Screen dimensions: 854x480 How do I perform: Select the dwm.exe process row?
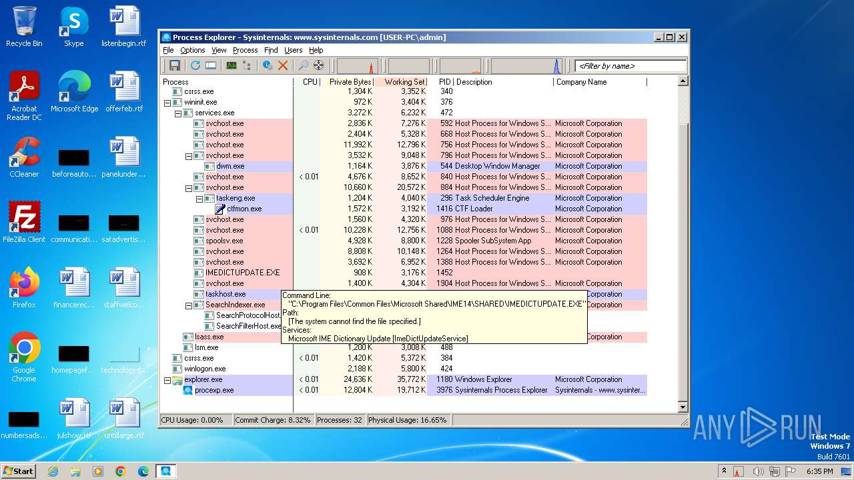[x=403, y=166]
